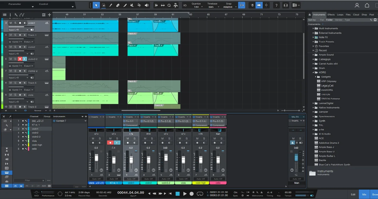Viewport: 378px width, 199px height.
Task: Open the Shop browser tab
Action: click(364, 15)
